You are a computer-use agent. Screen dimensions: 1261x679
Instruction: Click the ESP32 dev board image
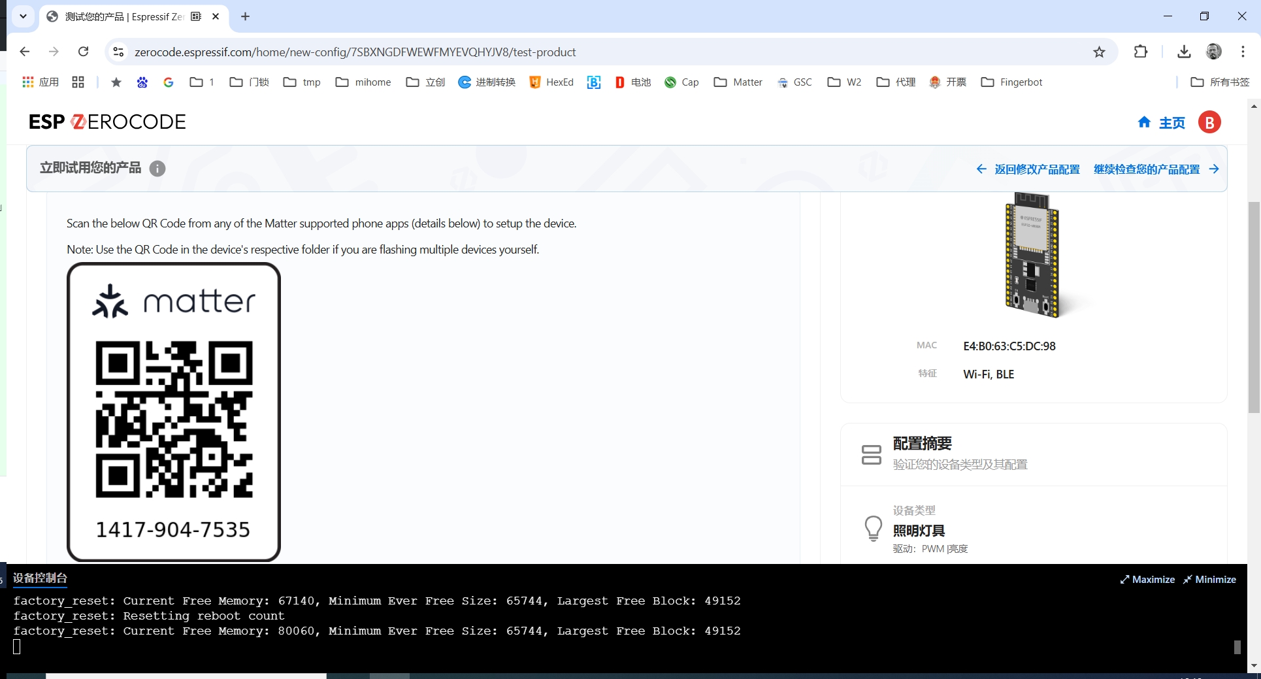tap(1033, 255)
